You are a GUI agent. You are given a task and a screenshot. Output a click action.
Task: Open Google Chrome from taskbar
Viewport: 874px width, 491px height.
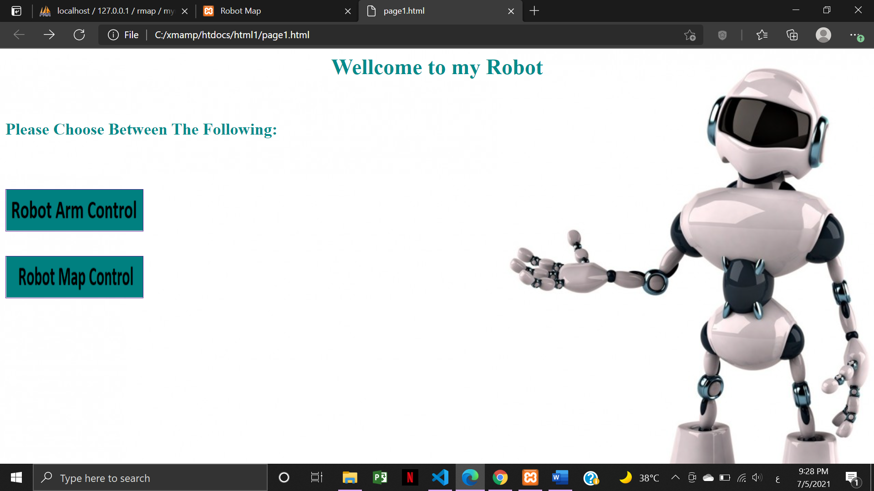500,477
